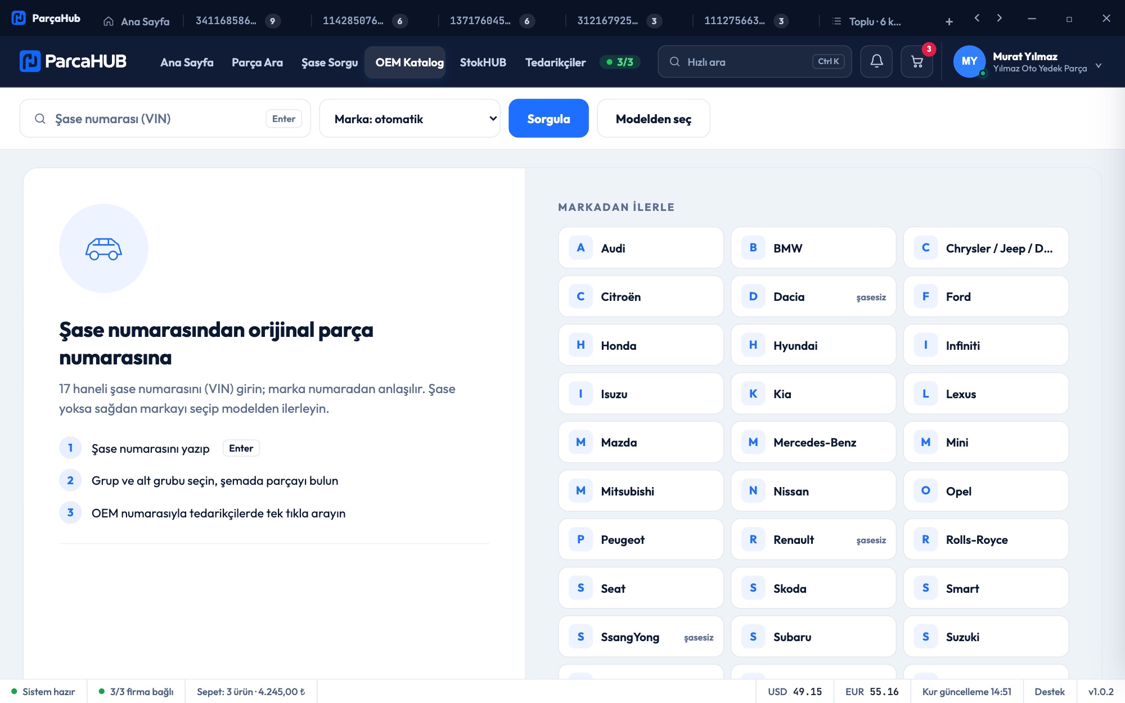Open a new tab with plus icon
The image size is (1125, 703).
pos(949,21)
